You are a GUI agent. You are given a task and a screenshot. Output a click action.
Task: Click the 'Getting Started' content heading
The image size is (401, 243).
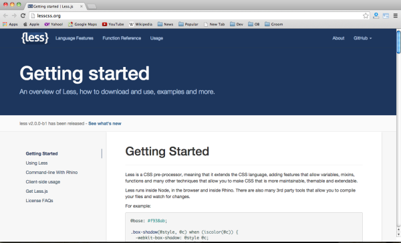pos(167,151)
